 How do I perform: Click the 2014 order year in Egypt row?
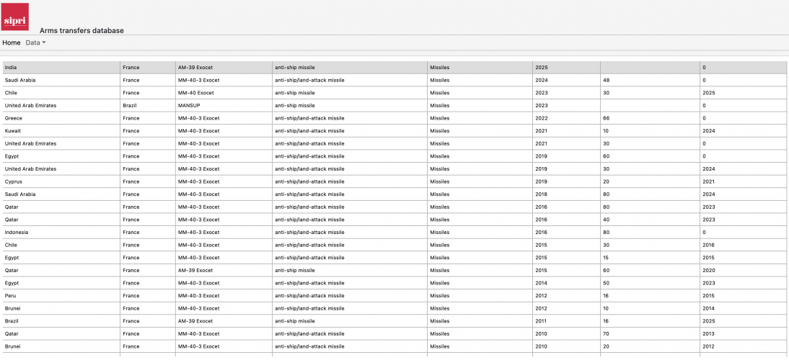[566, 283]
